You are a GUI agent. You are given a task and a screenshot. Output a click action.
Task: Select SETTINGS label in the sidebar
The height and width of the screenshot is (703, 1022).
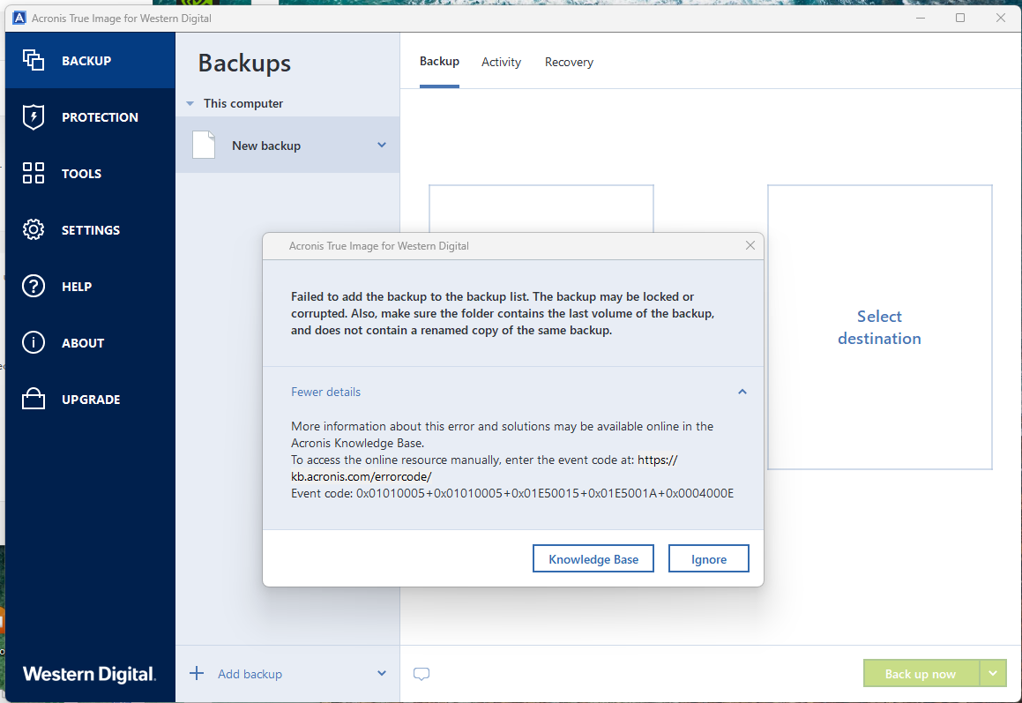point(91,230)
